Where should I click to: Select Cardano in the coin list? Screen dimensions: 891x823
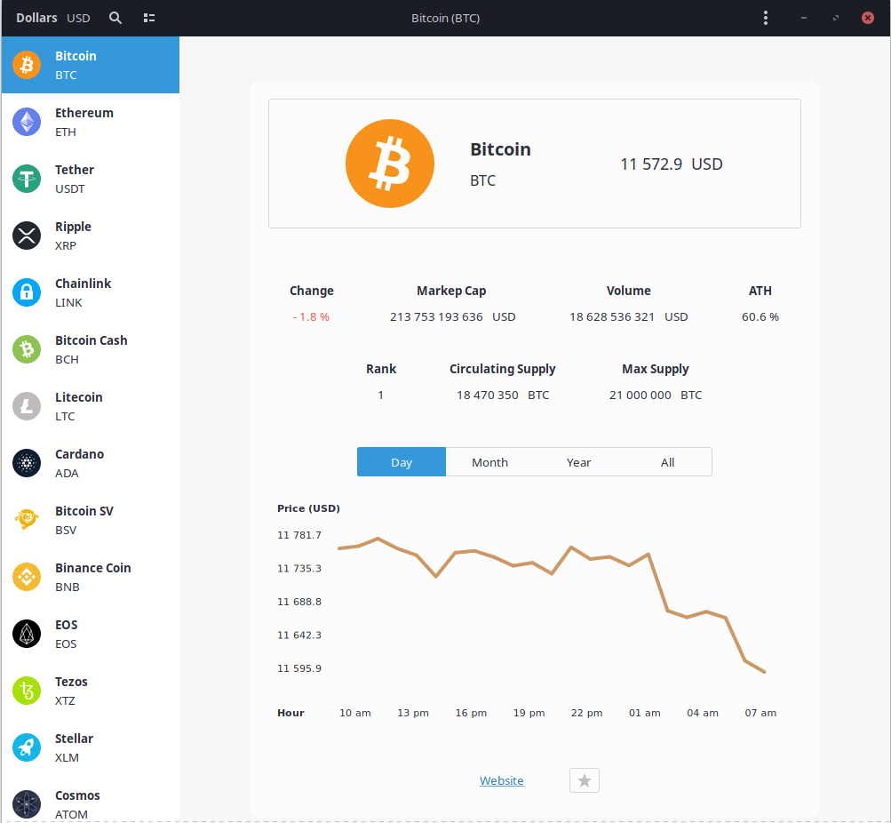pyautogui.click(x=91, y=463)
